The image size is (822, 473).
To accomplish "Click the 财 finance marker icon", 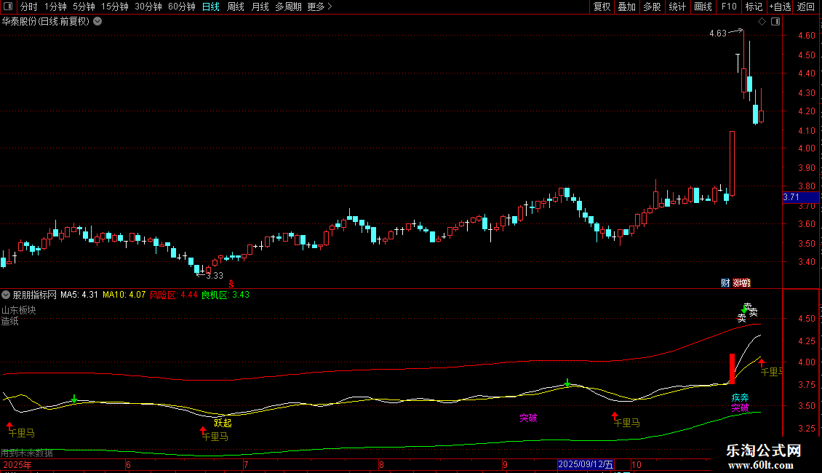I will point(725,282).
